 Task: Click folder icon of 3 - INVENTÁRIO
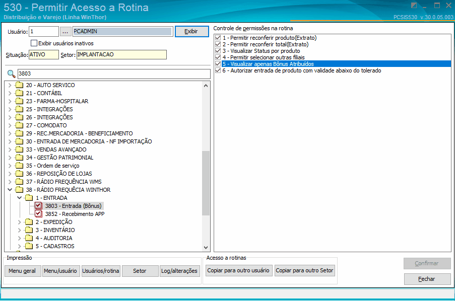(x=29, y=230)
